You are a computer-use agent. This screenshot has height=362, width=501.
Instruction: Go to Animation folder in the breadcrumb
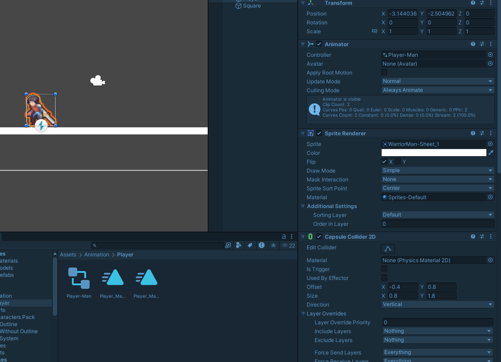tap(96, 255)
